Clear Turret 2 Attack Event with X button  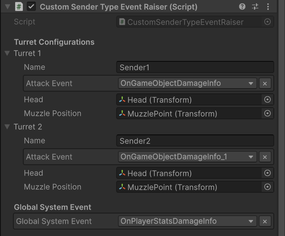click(265, 157)
